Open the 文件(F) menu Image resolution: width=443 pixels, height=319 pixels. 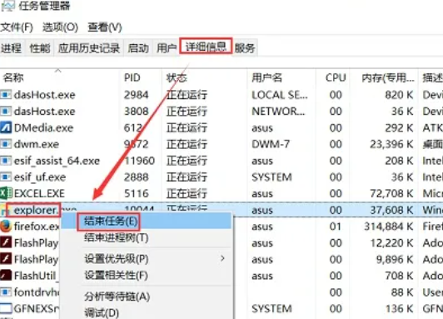point(17,27)
